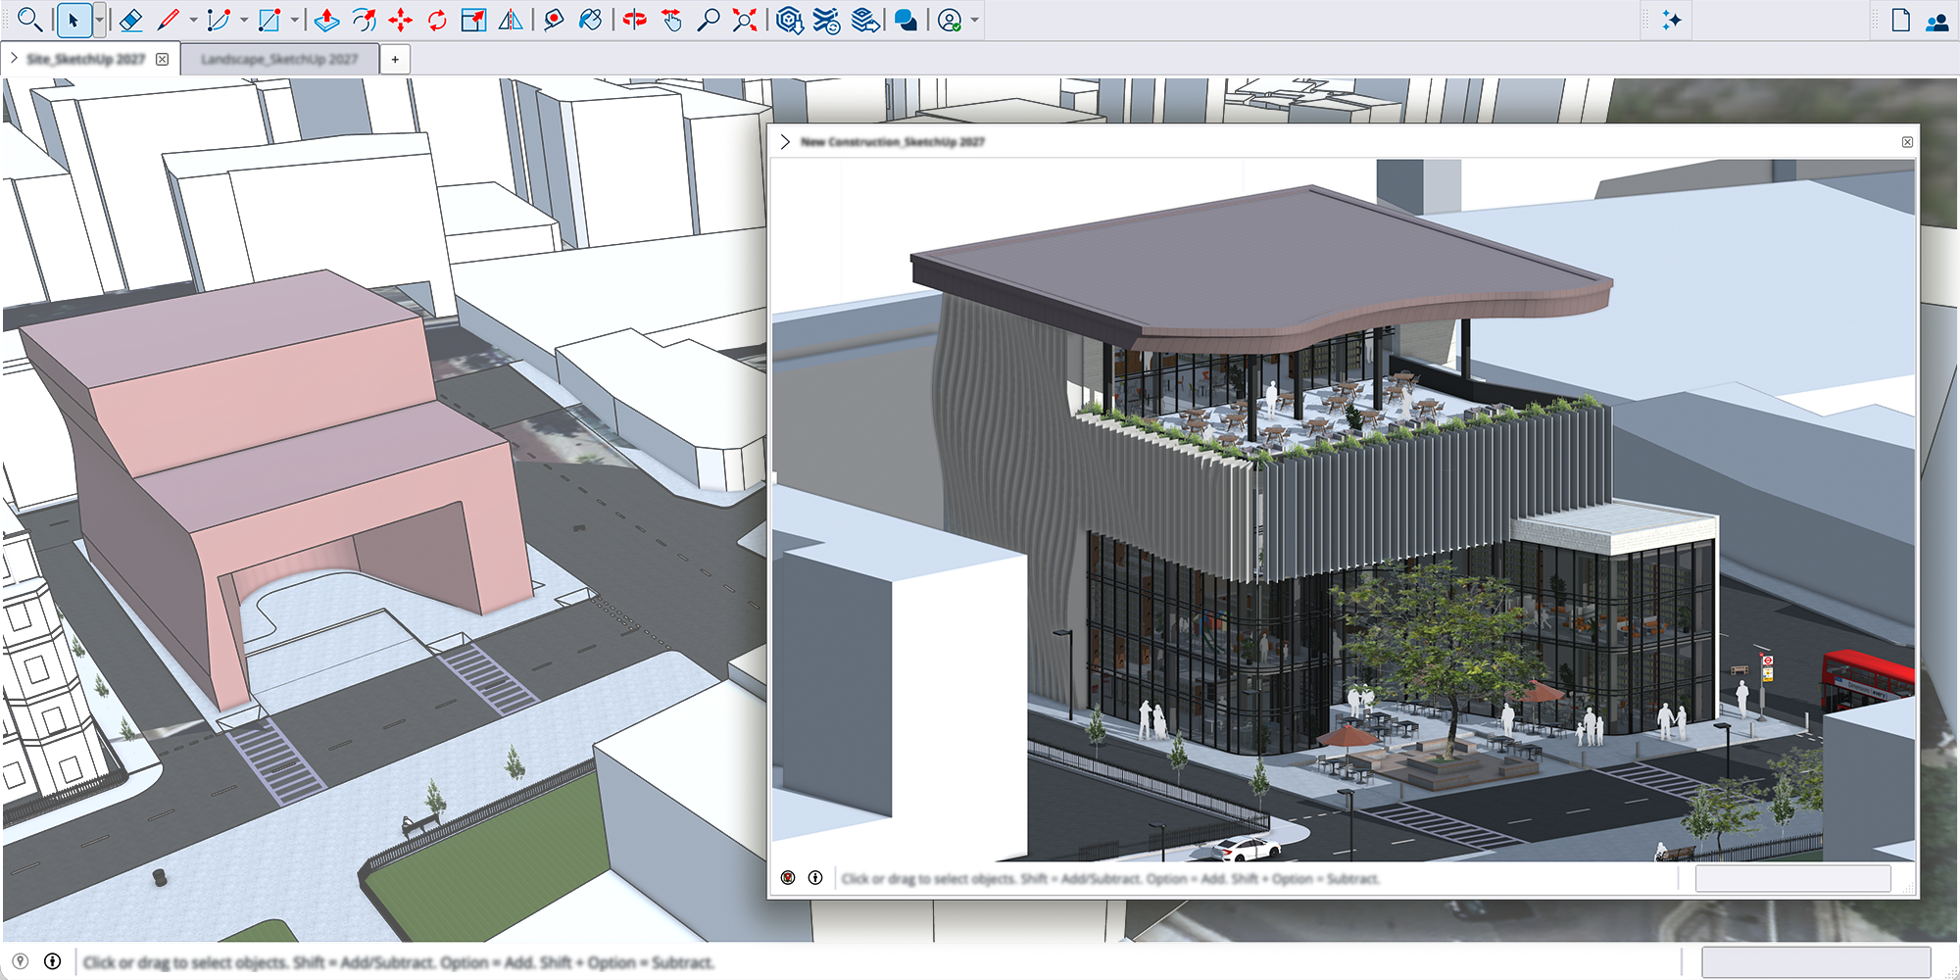
Task: Select the Pan hand tool
Action: click(671, 20)
